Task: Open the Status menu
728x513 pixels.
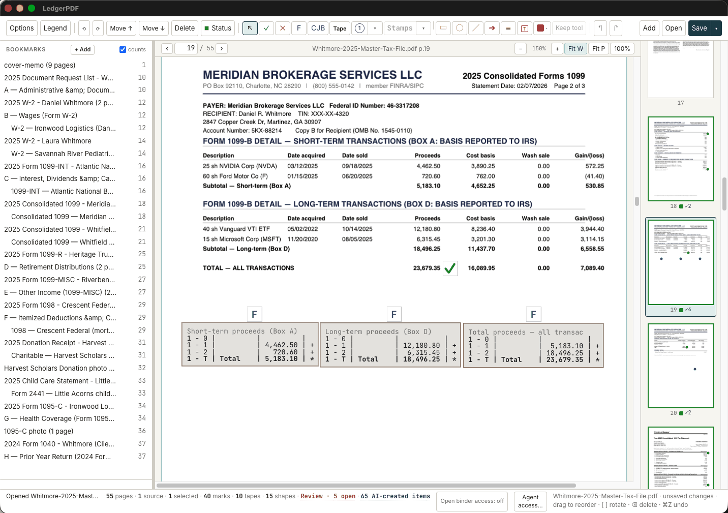Action: 218,28
